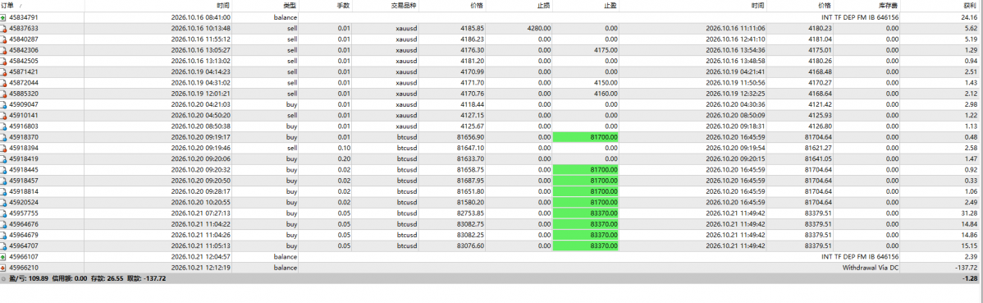Sort by the 订单 column header
Image resolution: width=983 pixels, height=303 pixels.
tap(41, 6)
